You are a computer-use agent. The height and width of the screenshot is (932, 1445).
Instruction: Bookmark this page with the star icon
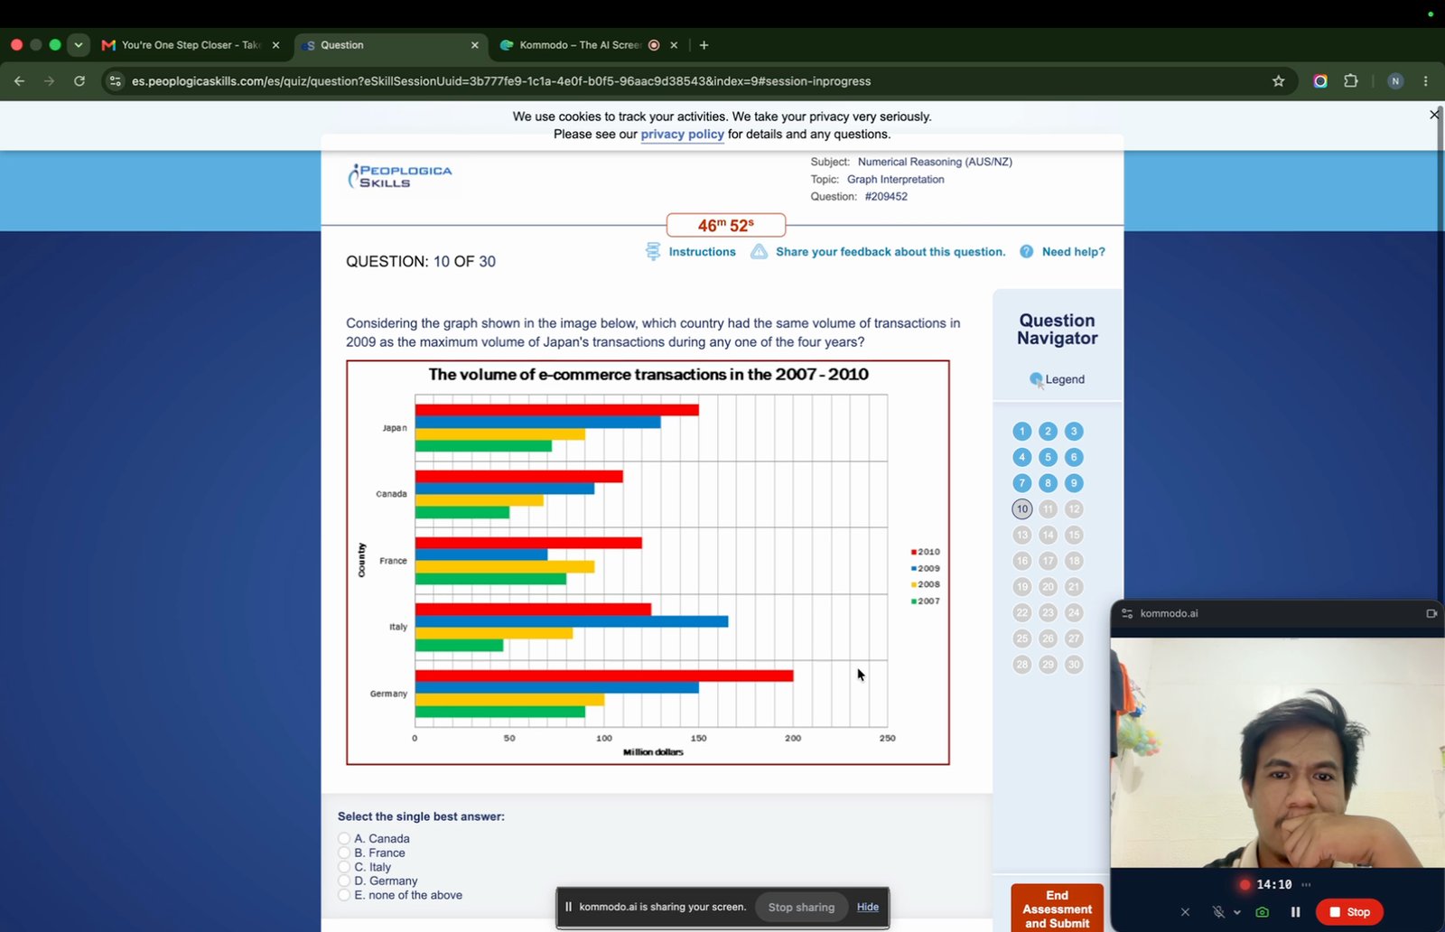(x=1278, y=81)
